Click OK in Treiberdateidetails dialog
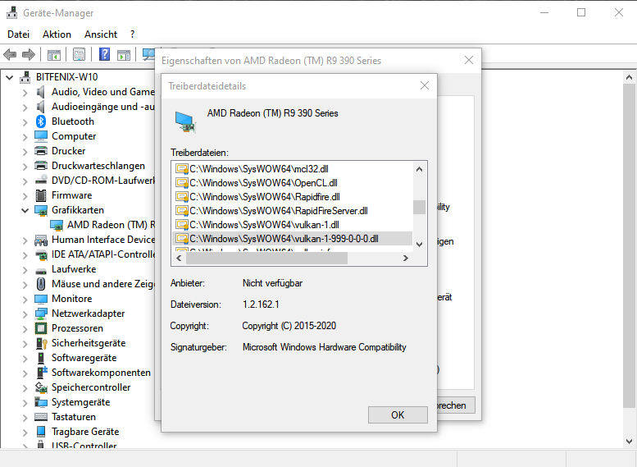The width and height of the screenshot is (637, 467). point(398,415)
